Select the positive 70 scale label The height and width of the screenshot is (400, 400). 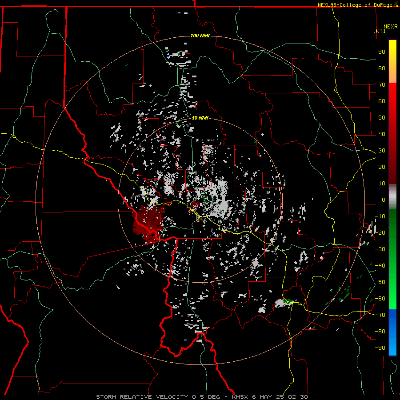(x=382, y=85)
